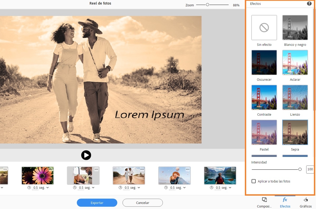
Task: Open options menu on flower thumbnail
Action: pos(51,170)
